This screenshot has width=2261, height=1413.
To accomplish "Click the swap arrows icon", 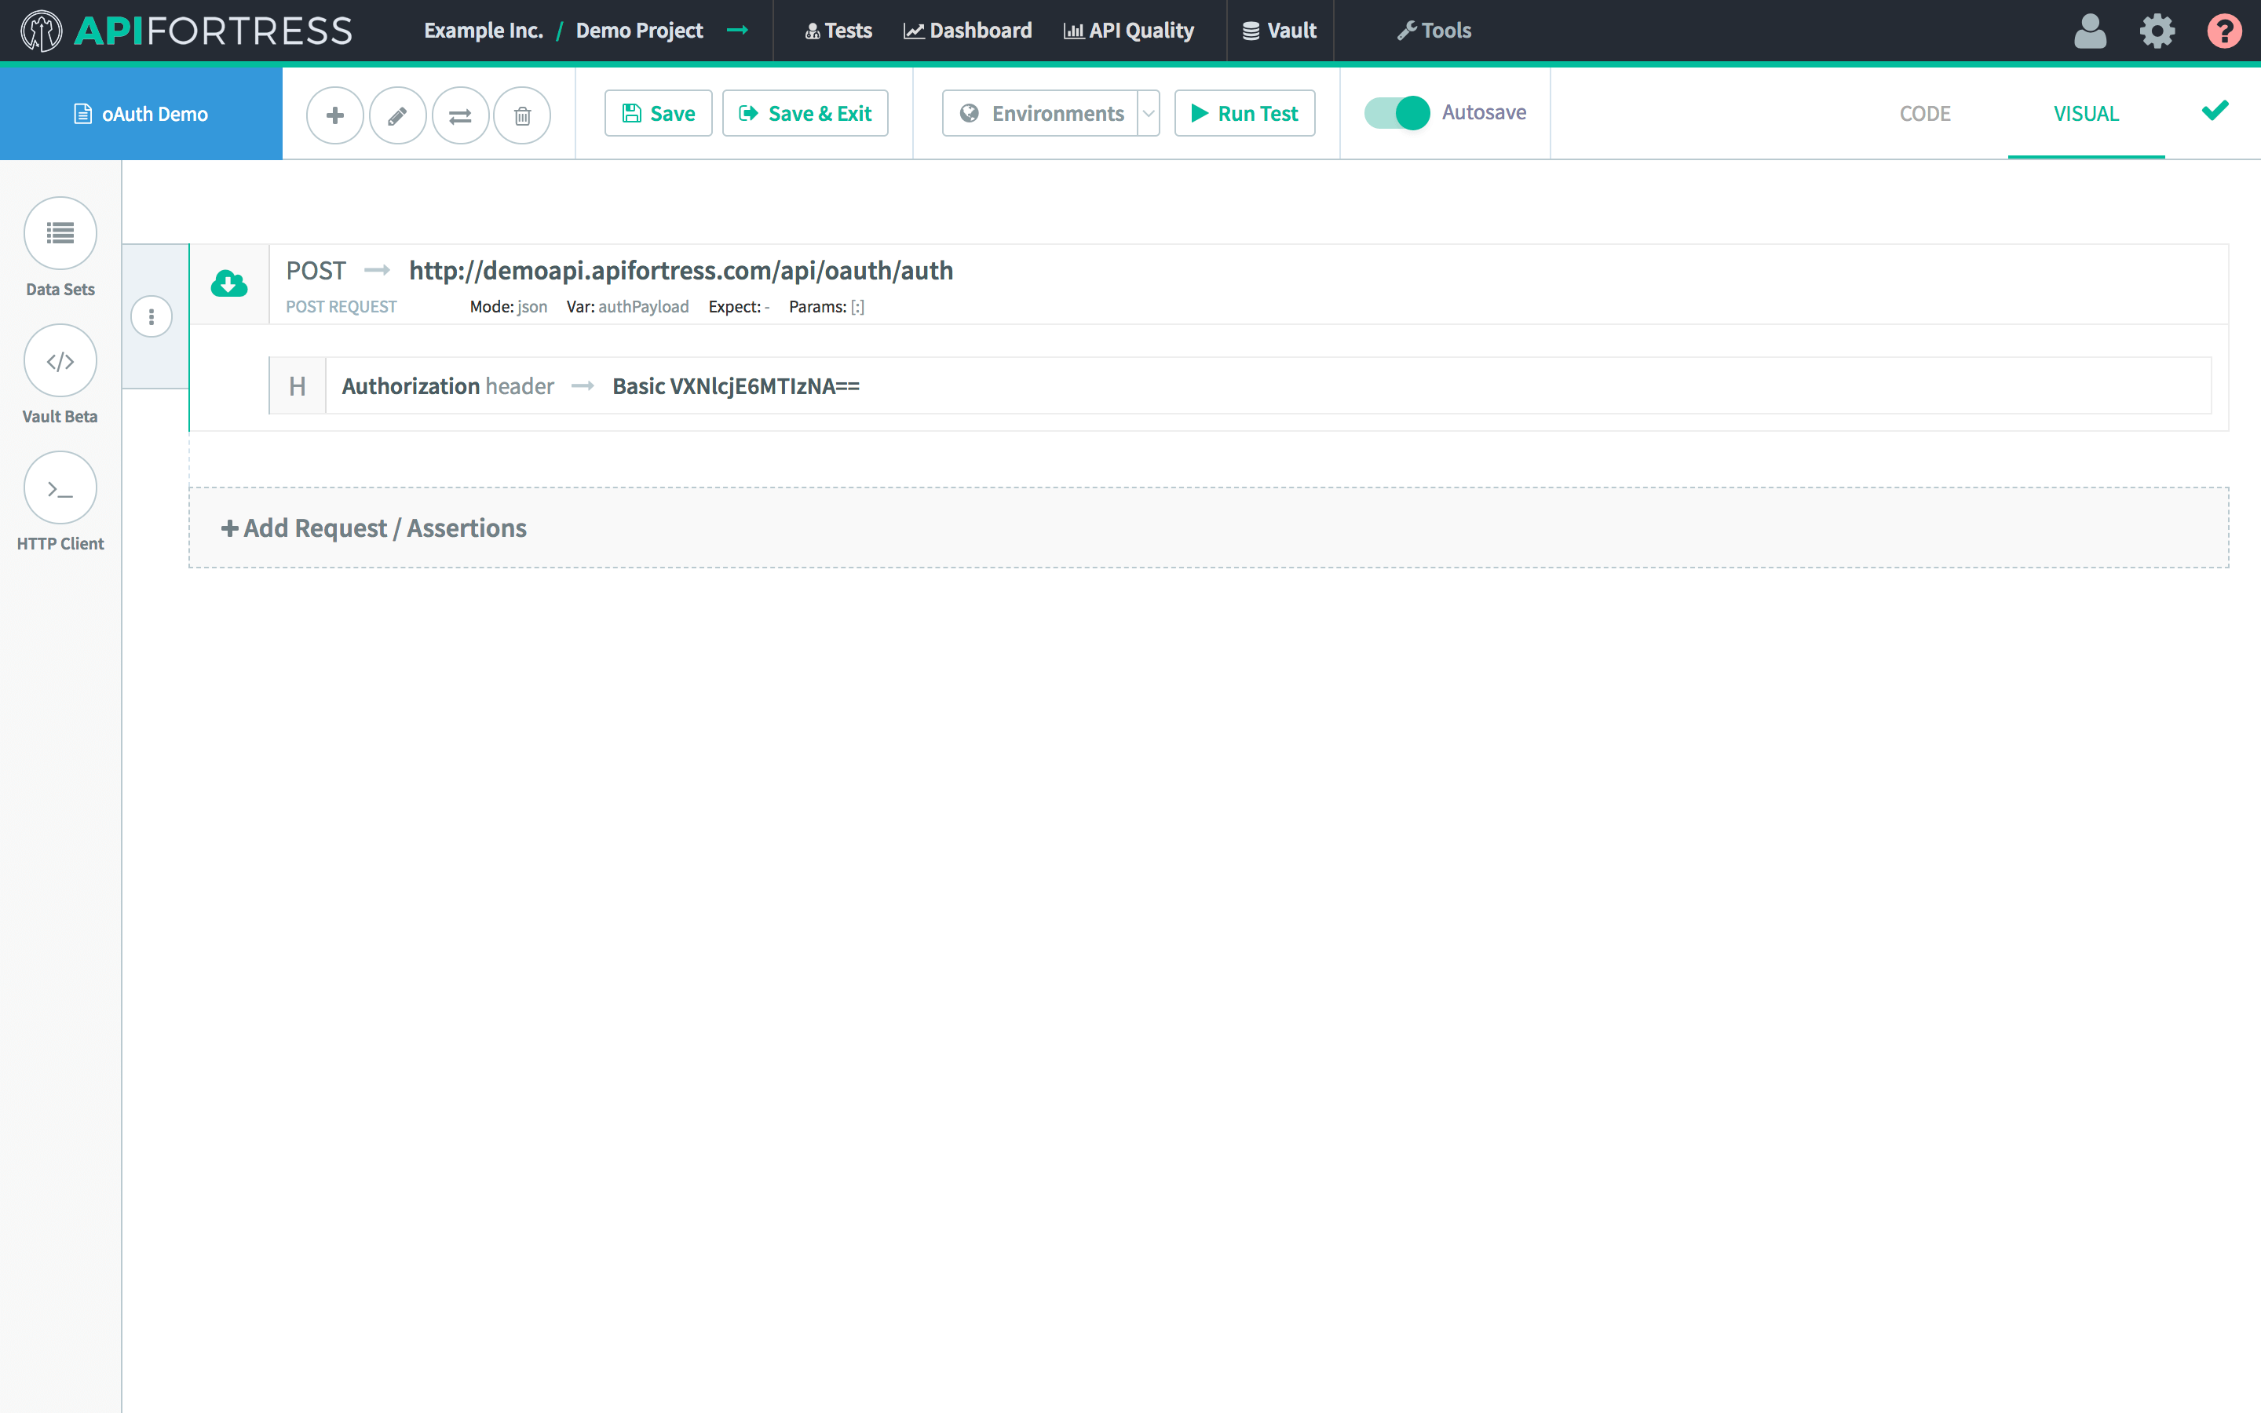I will 460,115.
